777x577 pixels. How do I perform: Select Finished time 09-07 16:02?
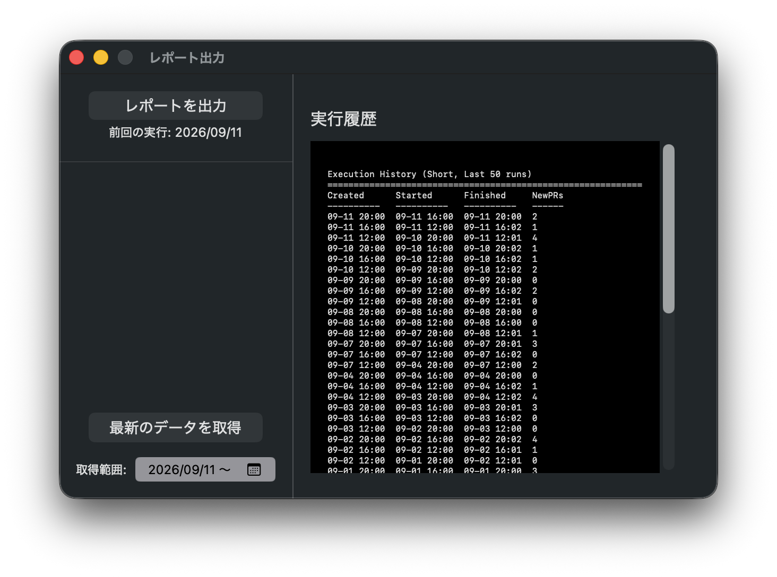[493, 354]
